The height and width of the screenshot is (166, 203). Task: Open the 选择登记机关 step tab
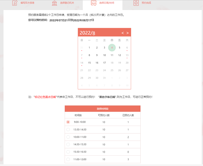pyautogui.click(x=67, y=3)
